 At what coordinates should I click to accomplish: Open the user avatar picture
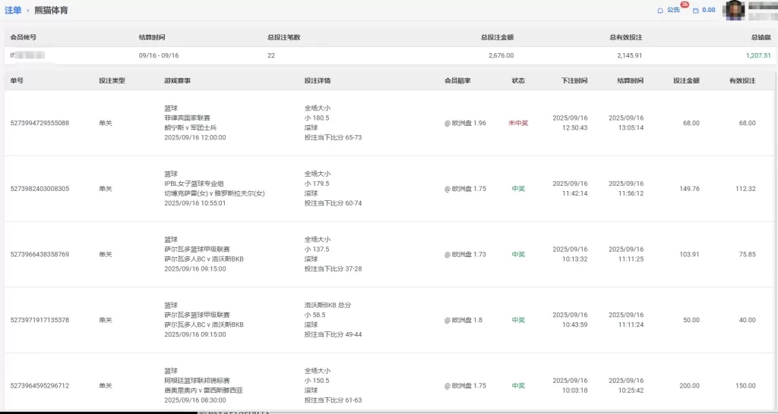tap(734, 10)
